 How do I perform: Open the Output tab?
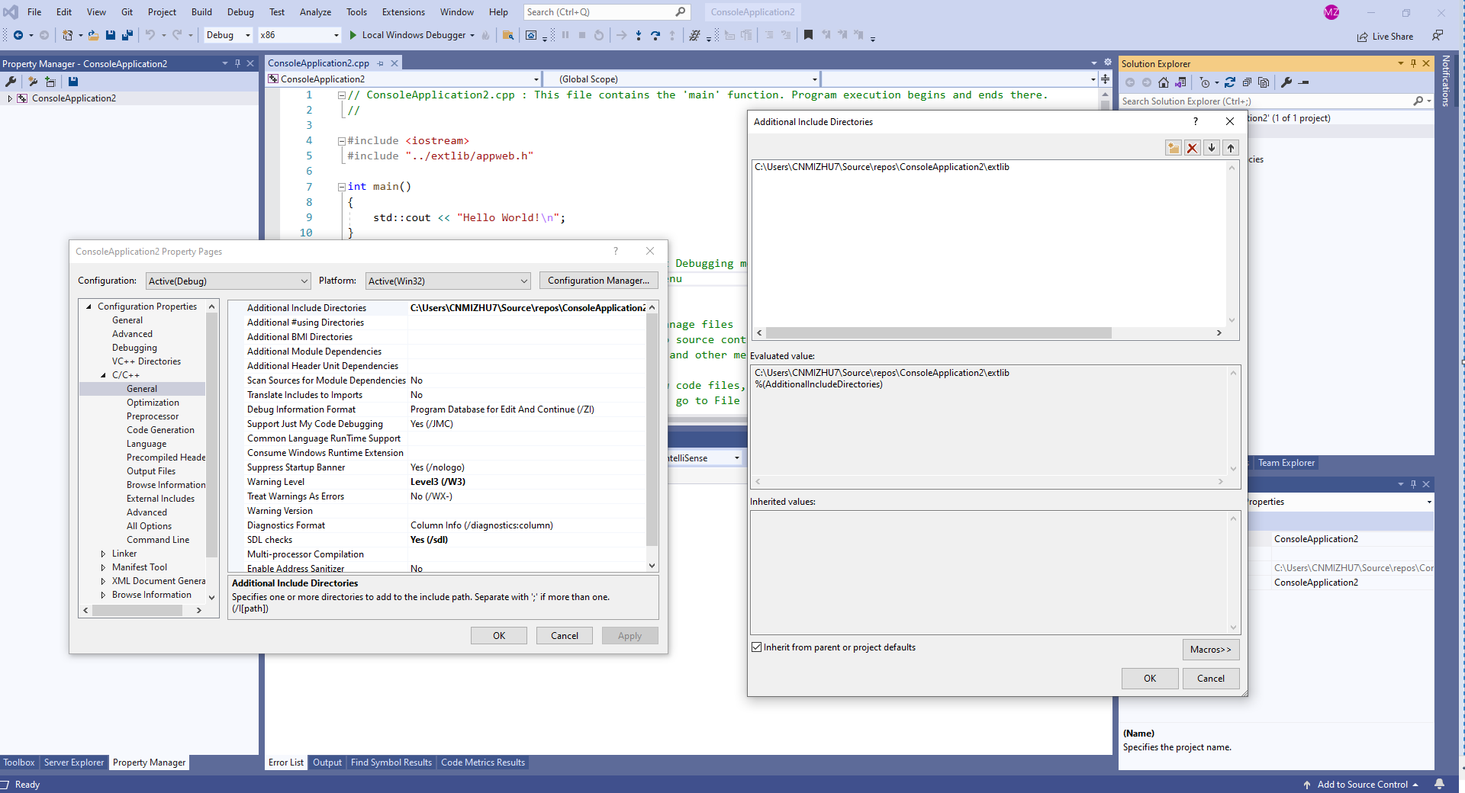click(x=327, y=762)
